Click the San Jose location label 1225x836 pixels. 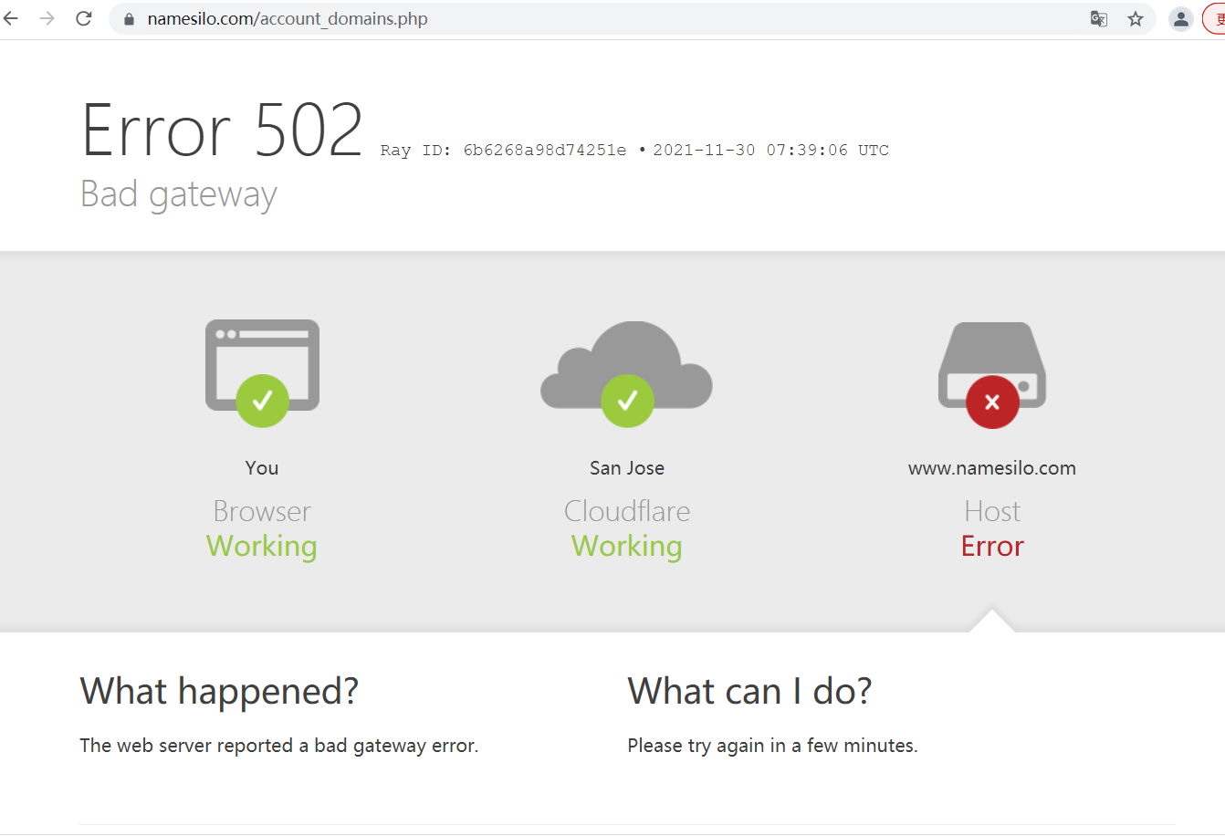[x=627, y=468]
